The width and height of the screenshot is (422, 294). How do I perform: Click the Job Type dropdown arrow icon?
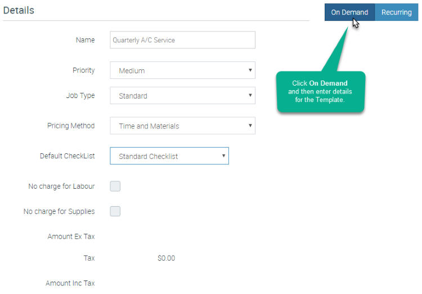point(250,95)
